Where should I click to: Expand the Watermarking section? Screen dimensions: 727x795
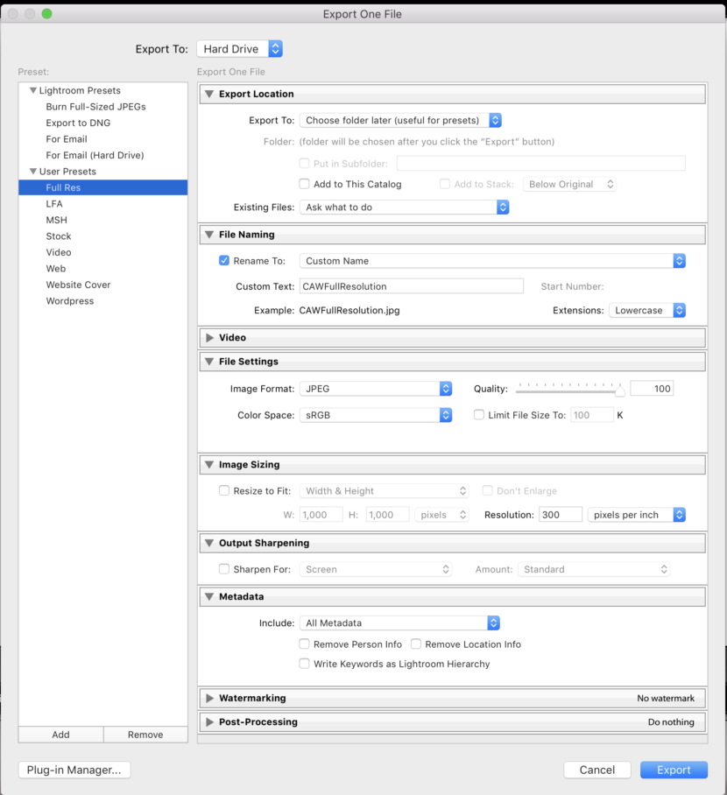coord(208,698)
